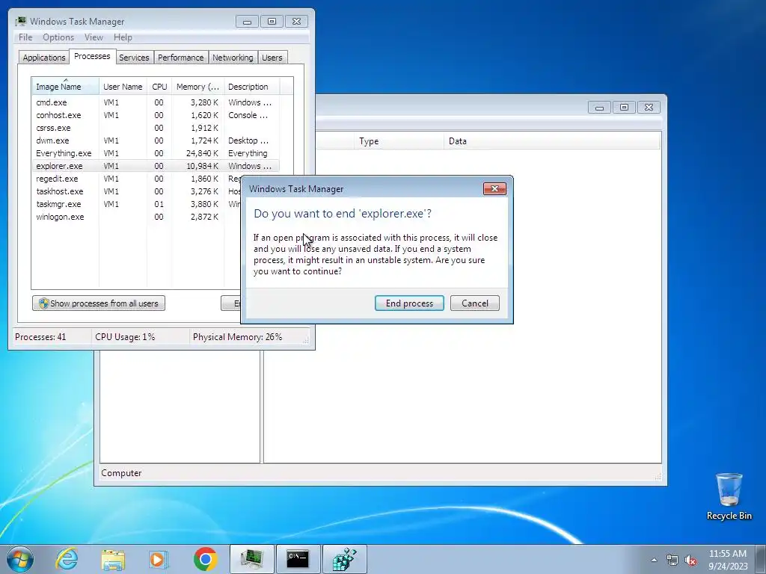766x574 pixels.
Task: Sort processes by User Name column
Action: [123, 87]
